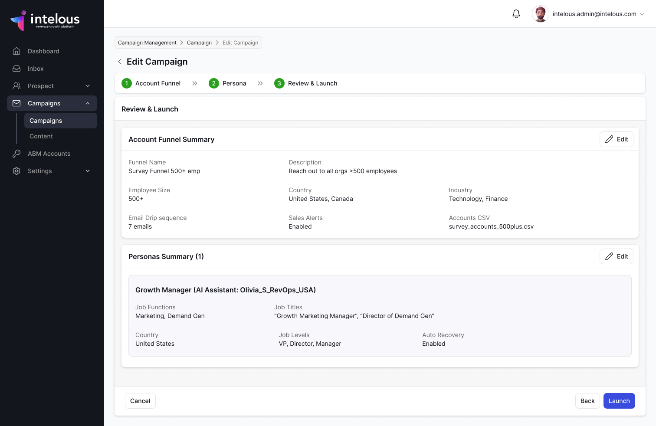
Task: Click the back arrow beside Edit Campaign
Action: [x=119, y=62]
